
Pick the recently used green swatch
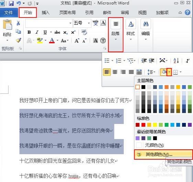click(149, 138)
